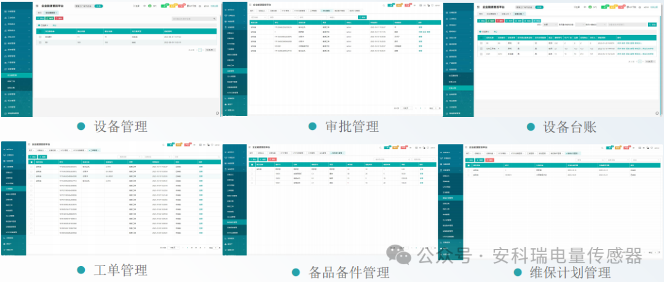Click red delete button in 设备台账 toolbar
Image resolution: width=664 pixels, height=282 pixels.
pyautogui.click(x=500, y=21)
